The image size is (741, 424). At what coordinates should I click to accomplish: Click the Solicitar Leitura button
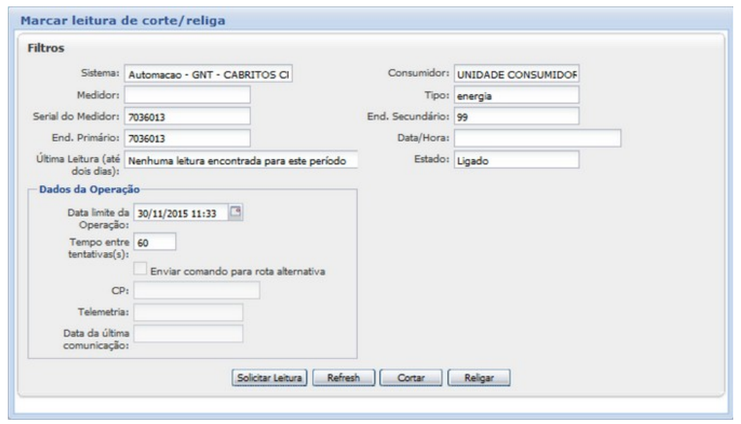[269, 377]
